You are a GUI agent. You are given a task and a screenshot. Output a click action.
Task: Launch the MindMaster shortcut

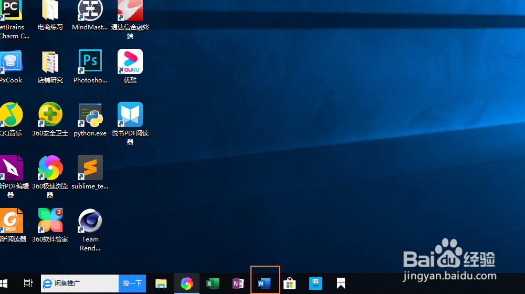(90, 10)
